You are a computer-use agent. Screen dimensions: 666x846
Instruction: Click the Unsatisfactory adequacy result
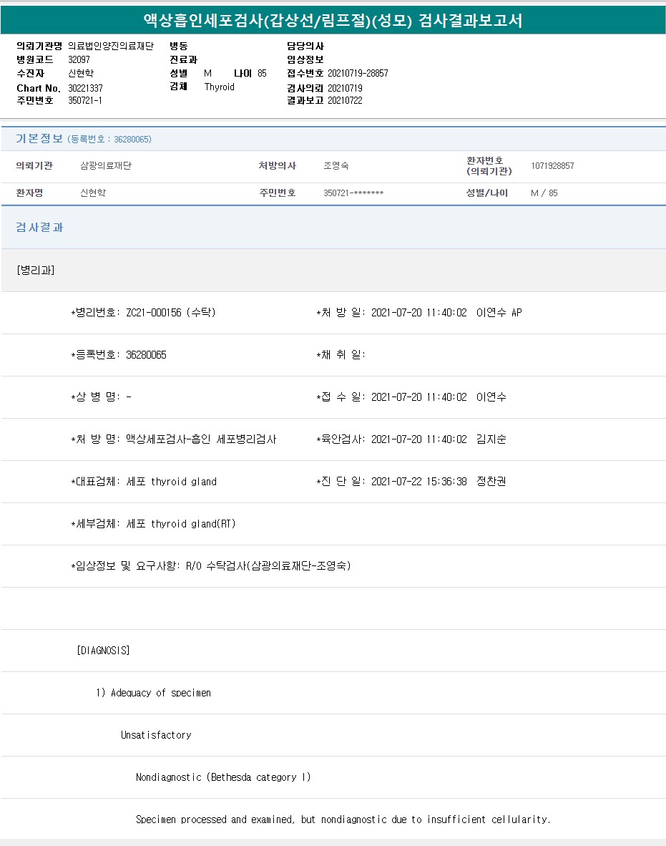tap(156, 735)
